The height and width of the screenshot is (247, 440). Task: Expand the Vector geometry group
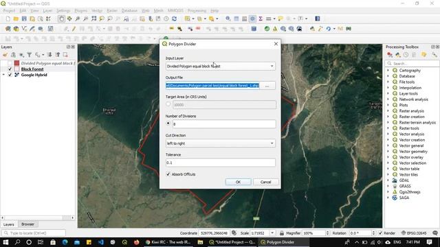388,152
